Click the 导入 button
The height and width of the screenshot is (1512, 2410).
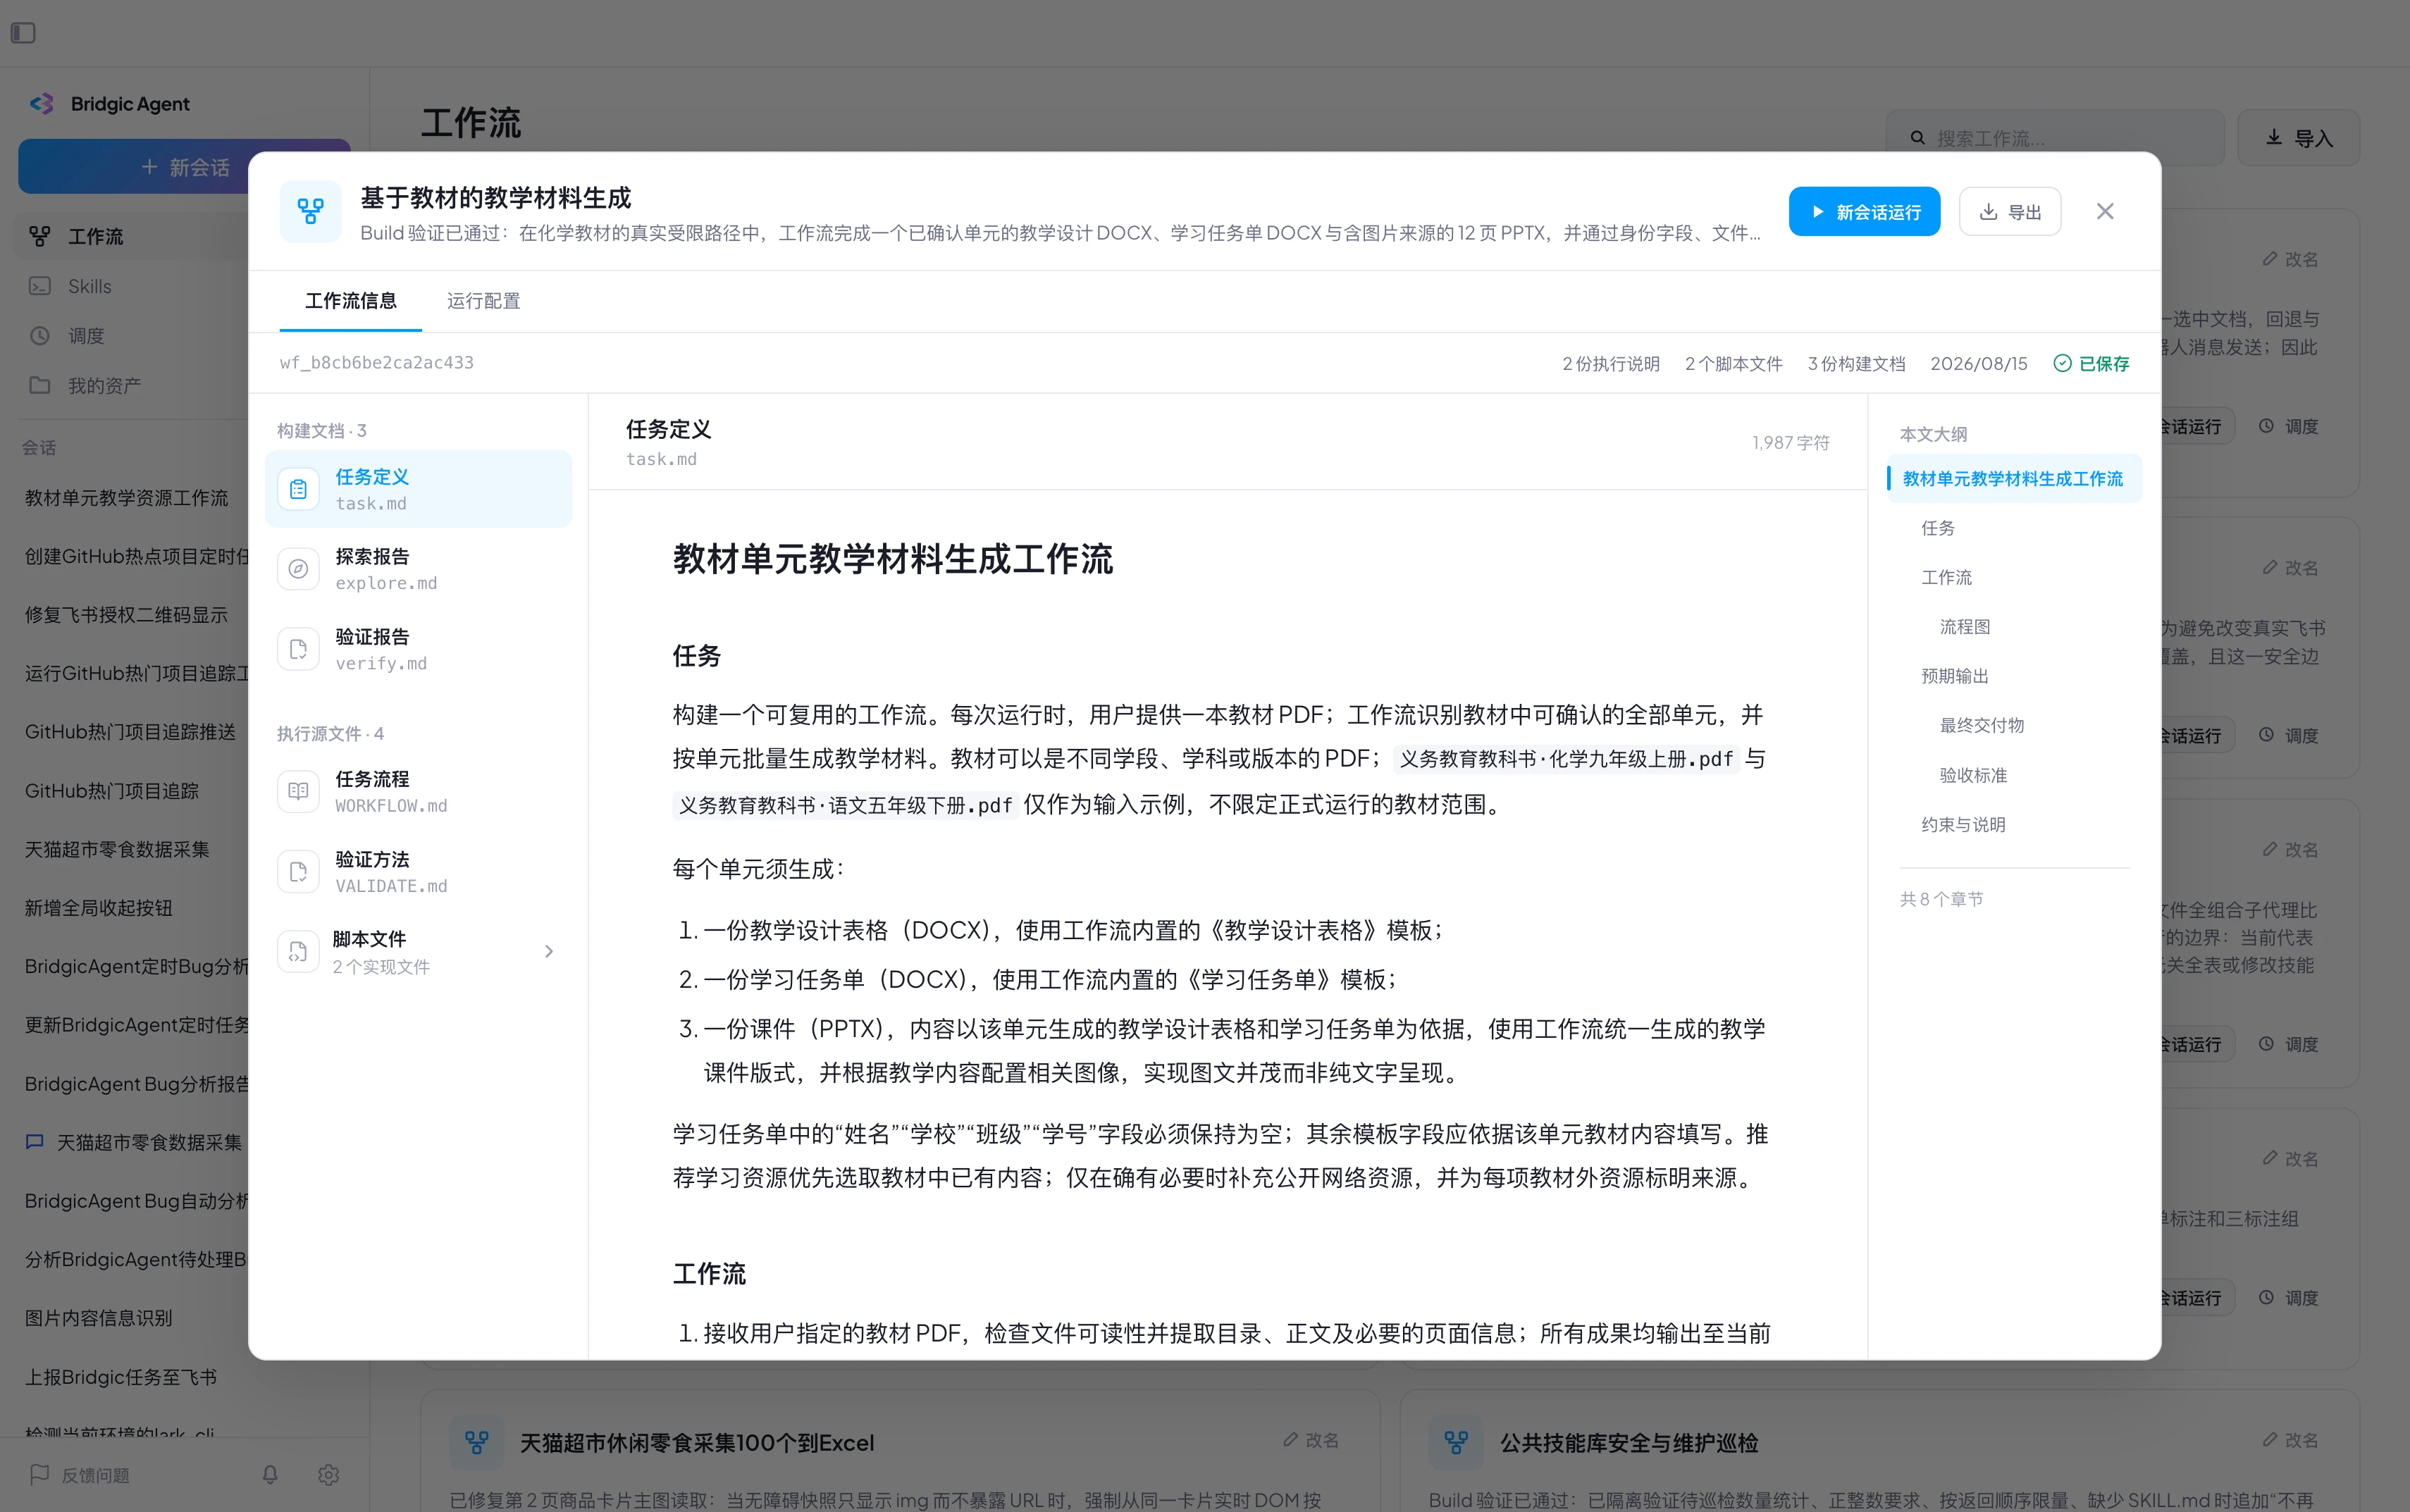point(2298,138)
